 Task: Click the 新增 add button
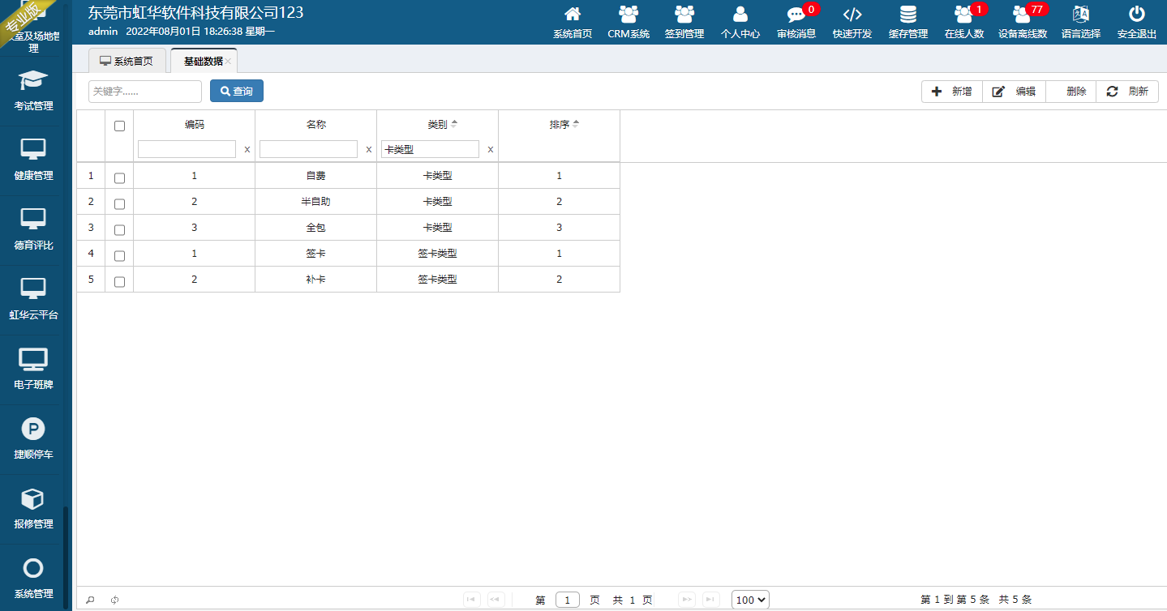point(952,92)
